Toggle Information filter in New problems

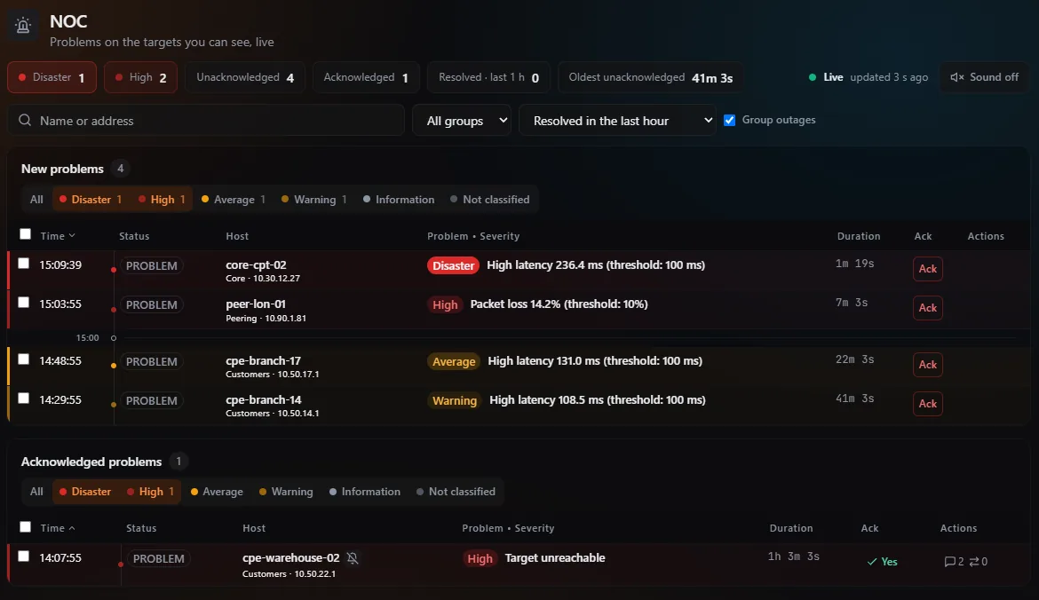pos(399,200)
